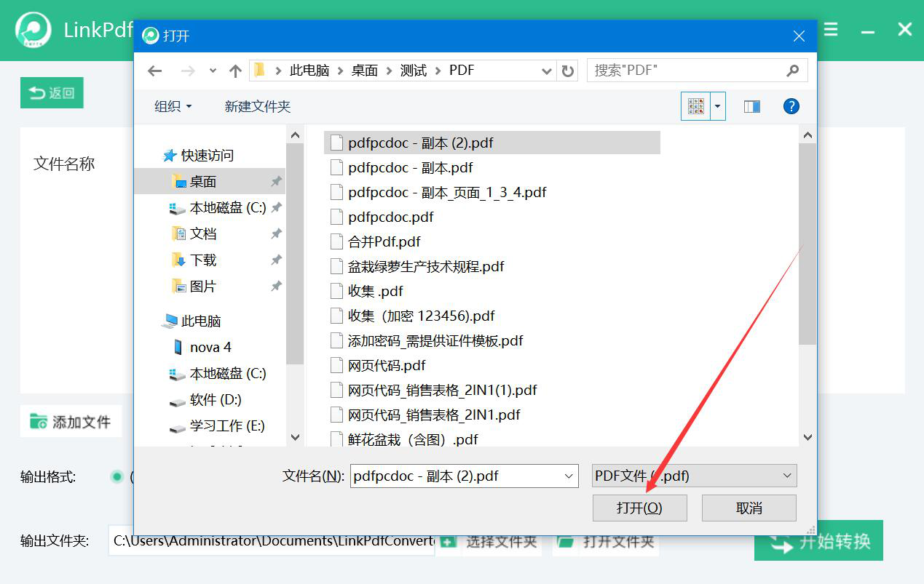Change view layout icon

click(695, 106)
